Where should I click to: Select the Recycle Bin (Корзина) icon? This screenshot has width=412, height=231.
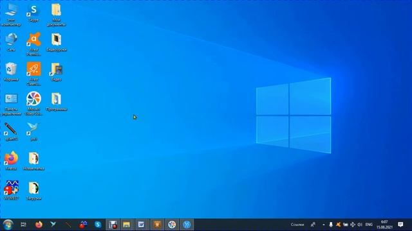pyautogui.click(x=11, y=72)
